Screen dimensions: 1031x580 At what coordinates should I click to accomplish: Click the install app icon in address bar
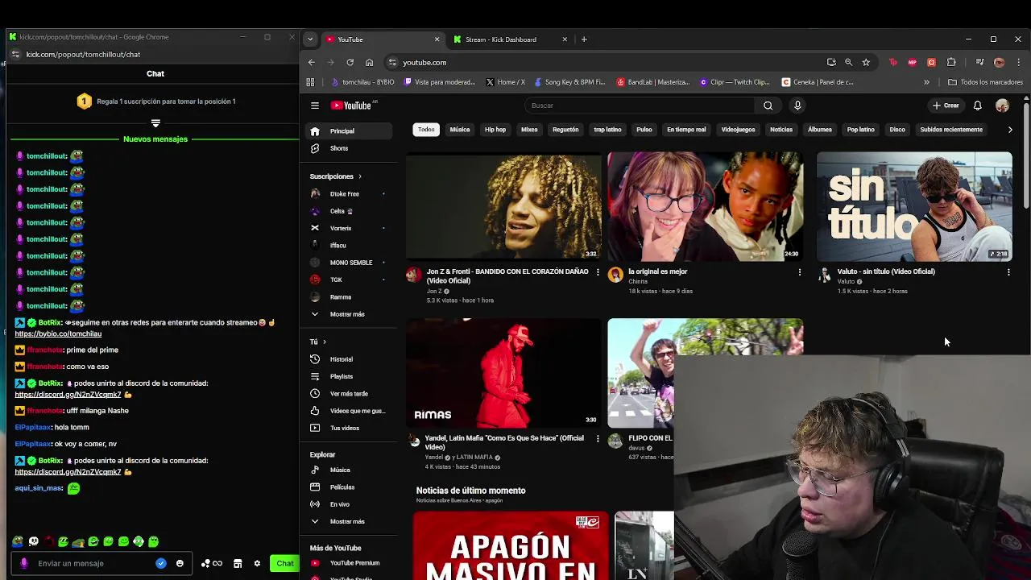pos(831,62)
